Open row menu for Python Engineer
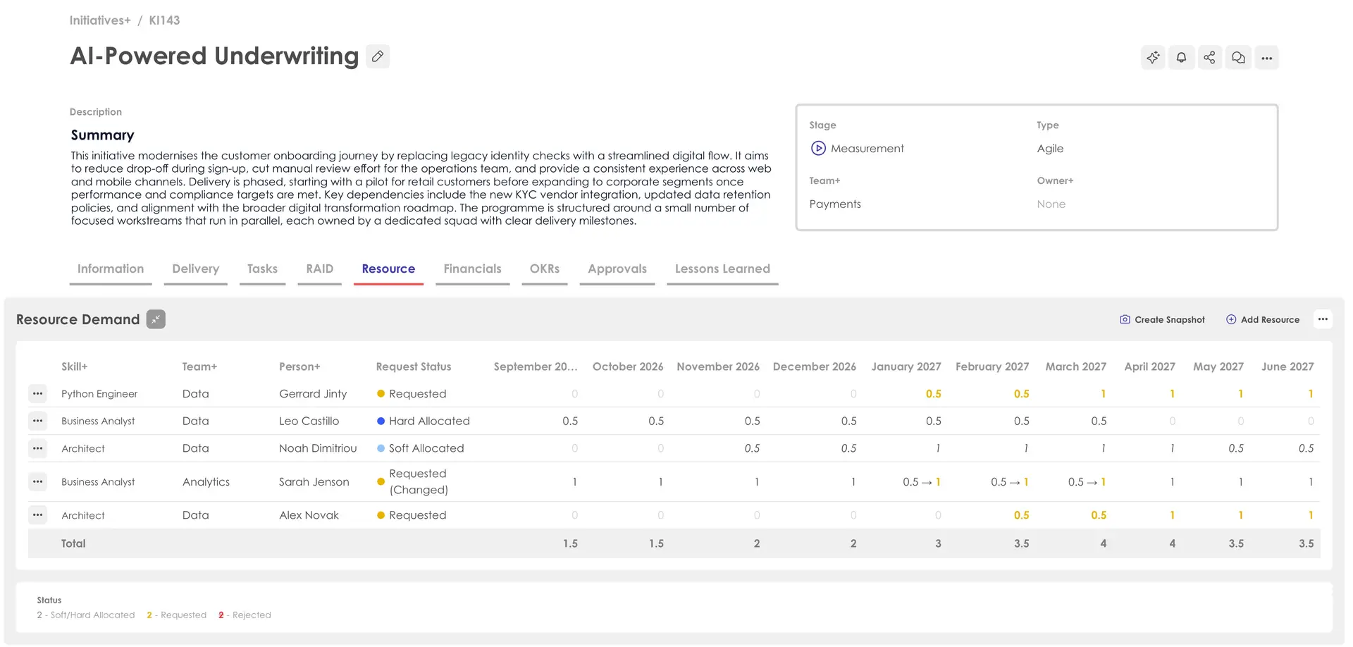1353x647 pixels. coord(38,394)
